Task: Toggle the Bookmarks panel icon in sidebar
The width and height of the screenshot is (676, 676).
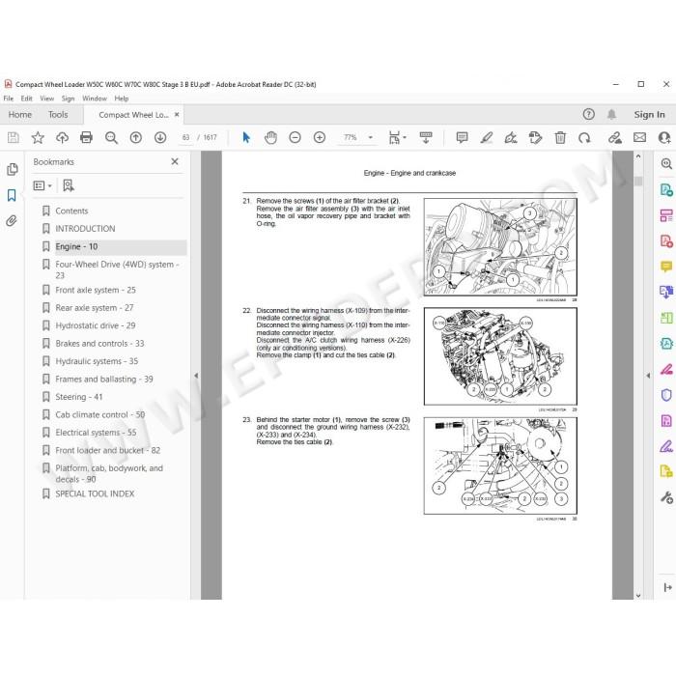Action: click(12, 195)
